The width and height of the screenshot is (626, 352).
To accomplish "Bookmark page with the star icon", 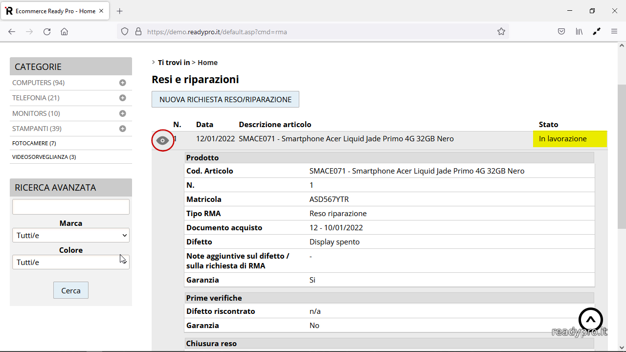I will (x=501, y=32).
